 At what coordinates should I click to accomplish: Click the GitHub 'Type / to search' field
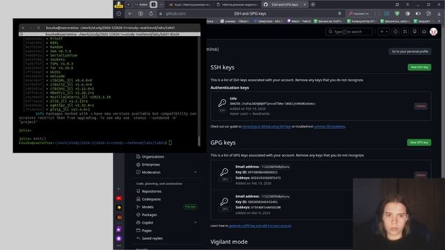[349, 32]
